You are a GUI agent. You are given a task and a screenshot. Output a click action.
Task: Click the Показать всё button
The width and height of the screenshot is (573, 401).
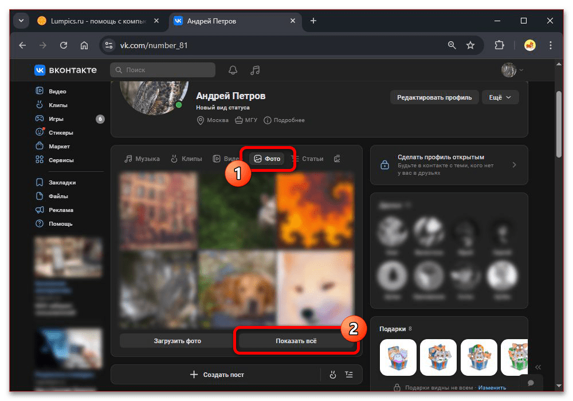pos(296,341)
